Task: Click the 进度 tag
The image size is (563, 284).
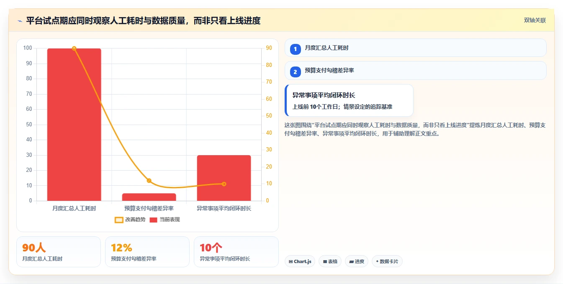Action: click(357, 261)
